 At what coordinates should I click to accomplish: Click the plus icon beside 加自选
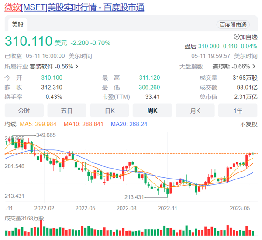236,37
